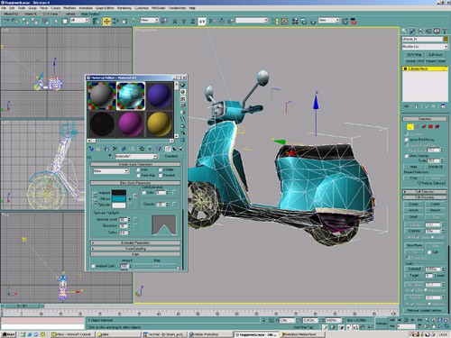
Task: Open the Display command panel tab
Action: pos(437,31)
